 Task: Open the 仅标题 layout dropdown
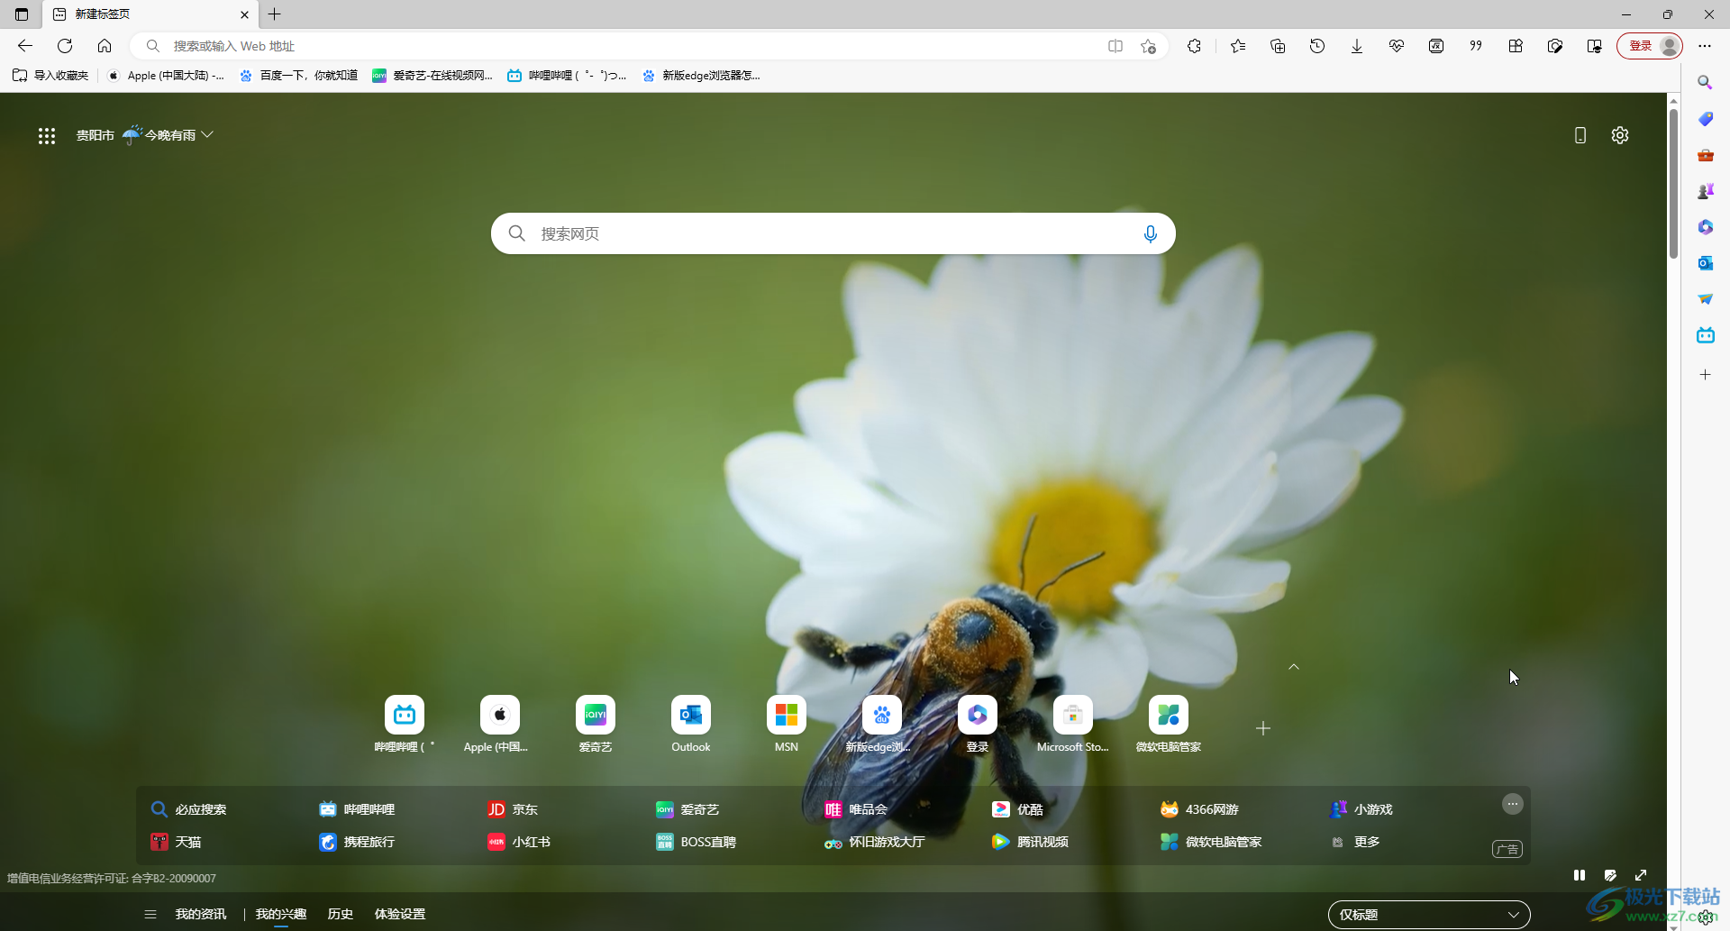(1429, 914)
